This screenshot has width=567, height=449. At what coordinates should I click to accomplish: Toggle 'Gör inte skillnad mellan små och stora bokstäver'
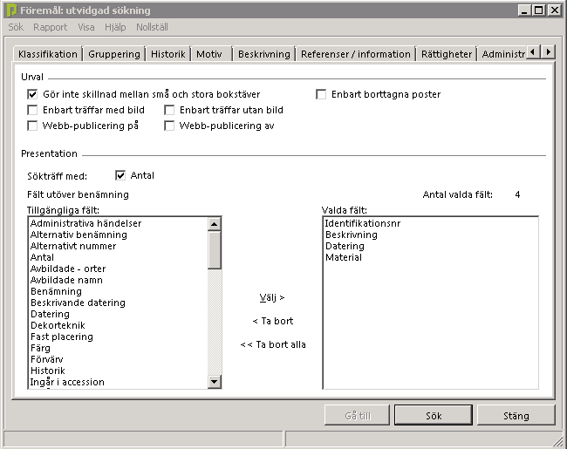tap(32, 94)
